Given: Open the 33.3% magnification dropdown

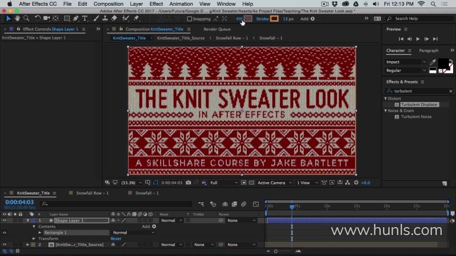Looking at the screenshot, I should pyautogui.click(x=131, y=183).
